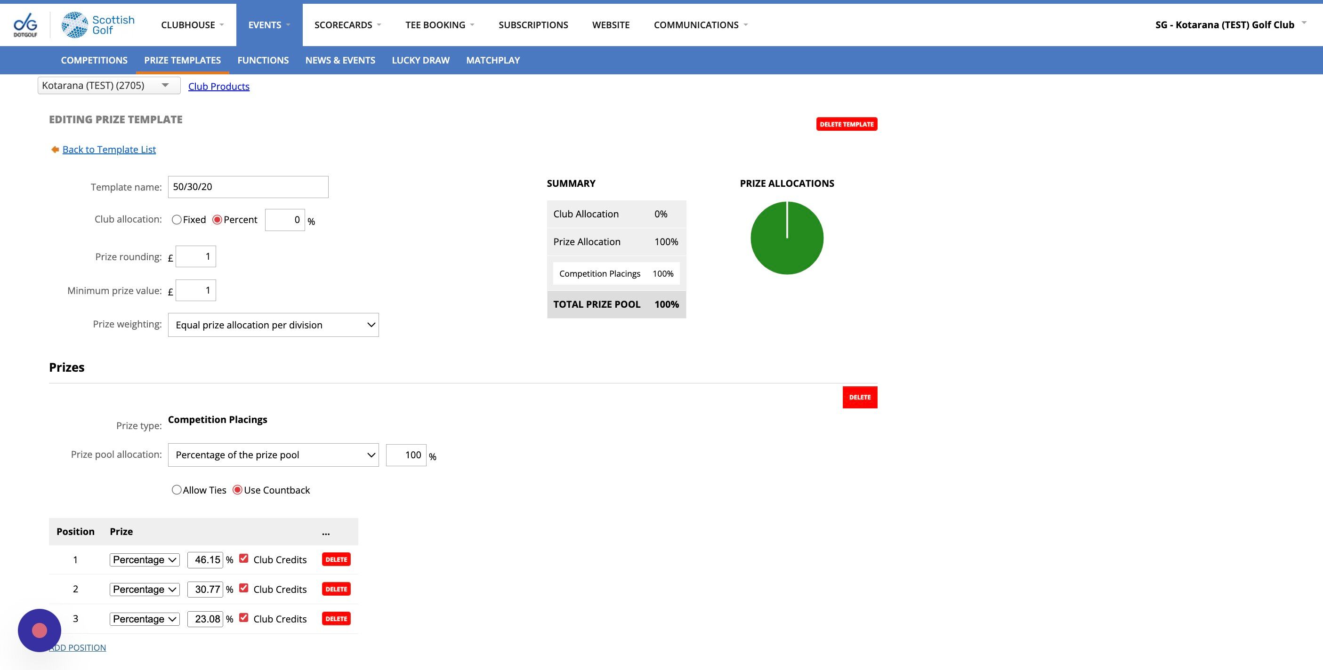Uncheck Club Credits for position 3
Screen dimensions: 1323x670
244,618
